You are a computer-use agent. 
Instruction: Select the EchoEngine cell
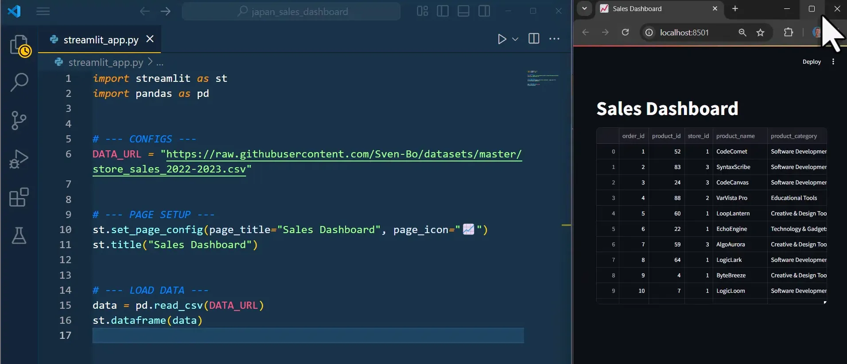tap(740, 229)
